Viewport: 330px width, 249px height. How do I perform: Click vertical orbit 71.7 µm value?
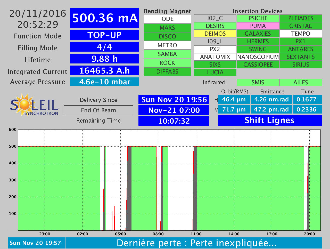point(234,109)
